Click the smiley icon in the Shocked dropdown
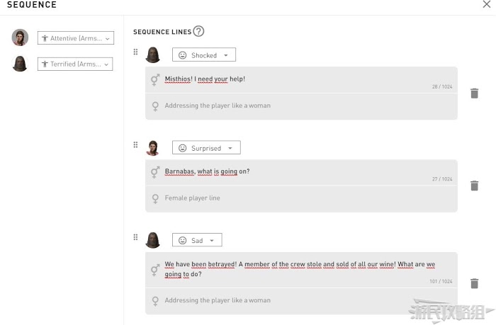 click(183, 55)
